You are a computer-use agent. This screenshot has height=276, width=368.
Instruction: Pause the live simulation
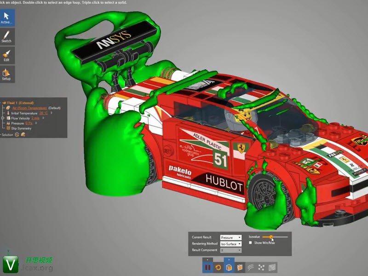pos(208,267)
